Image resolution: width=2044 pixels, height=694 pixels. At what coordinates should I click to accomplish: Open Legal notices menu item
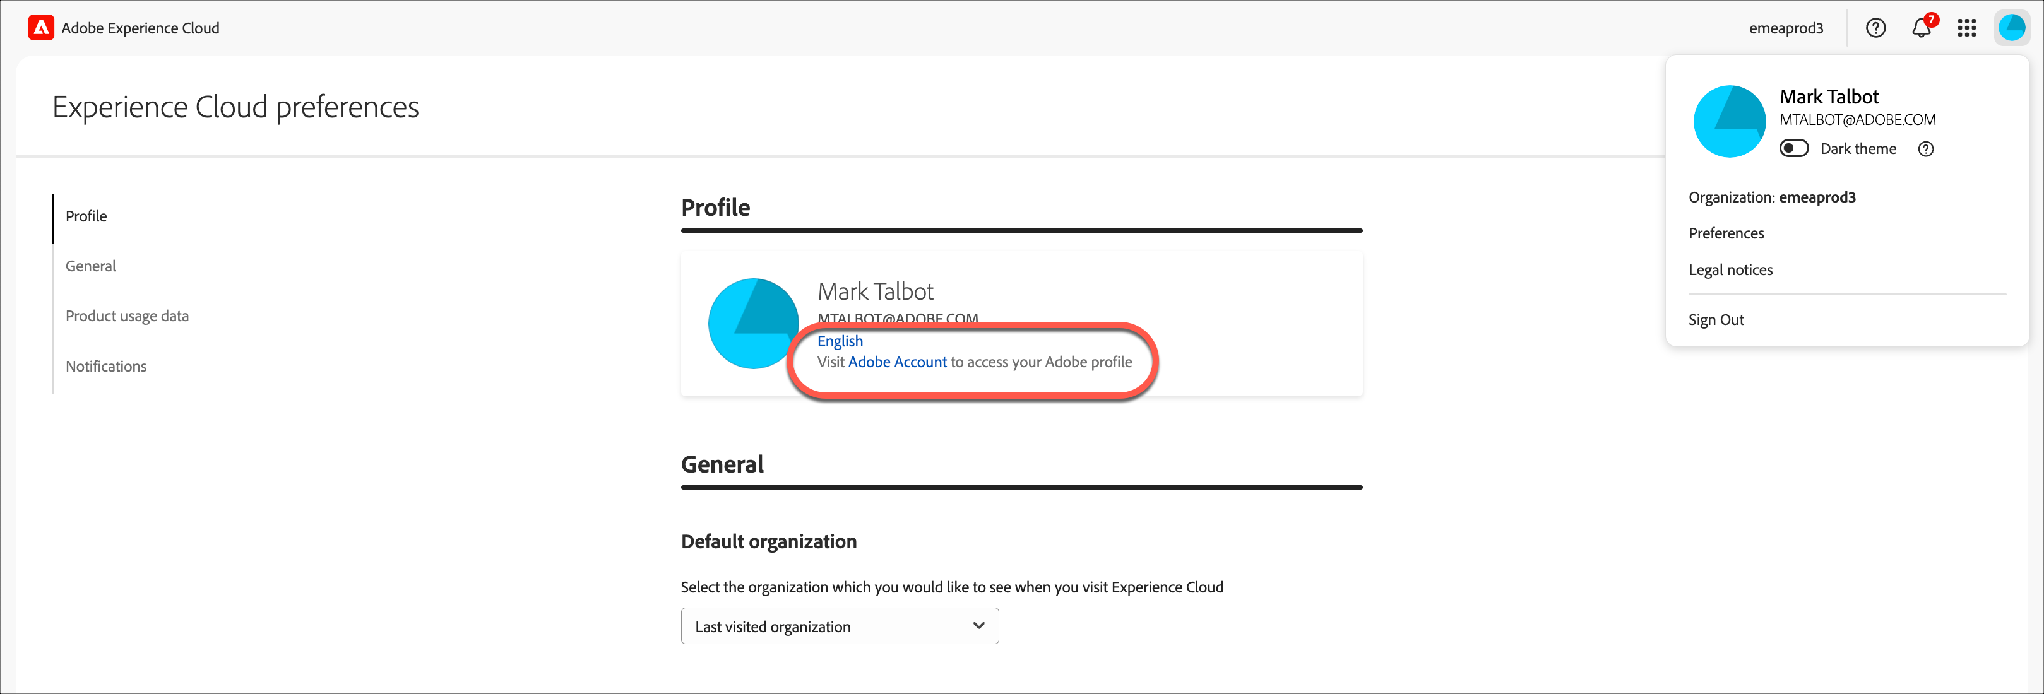coord(1730,271)
